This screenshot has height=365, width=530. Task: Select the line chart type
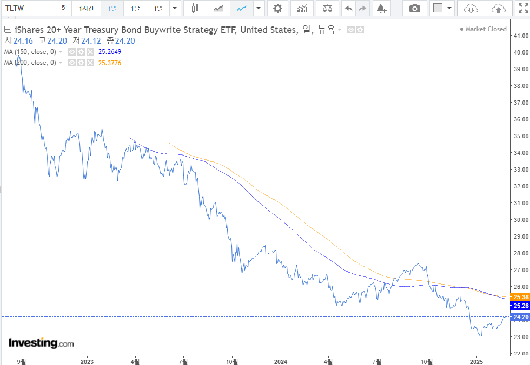(x=242, y=8)
